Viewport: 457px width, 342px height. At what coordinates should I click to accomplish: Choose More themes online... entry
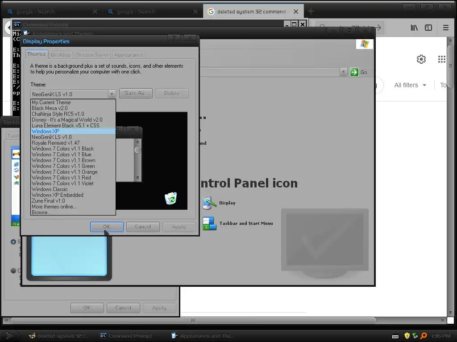73,207
